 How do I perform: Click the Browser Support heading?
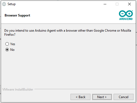pos(17,15)
